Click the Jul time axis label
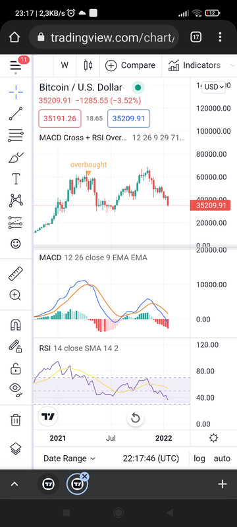Screen dimensions: 237x527 point(111,438)
